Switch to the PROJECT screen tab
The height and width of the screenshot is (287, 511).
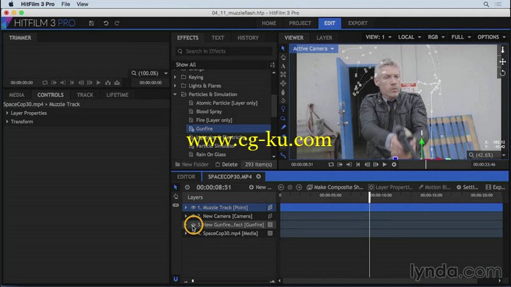(300, 24)
